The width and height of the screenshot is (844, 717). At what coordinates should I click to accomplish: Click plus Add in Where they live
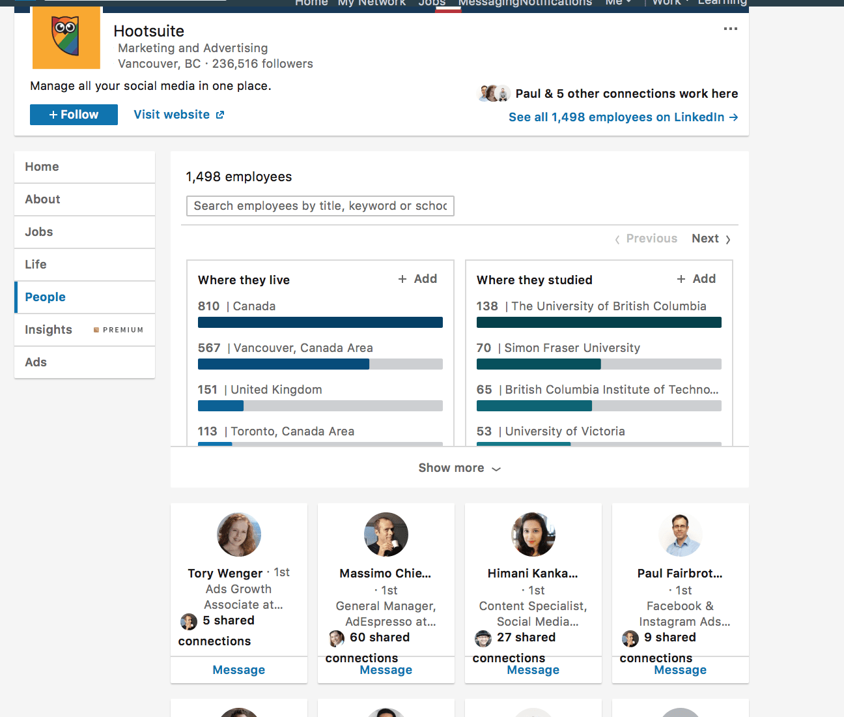(417, 279)
